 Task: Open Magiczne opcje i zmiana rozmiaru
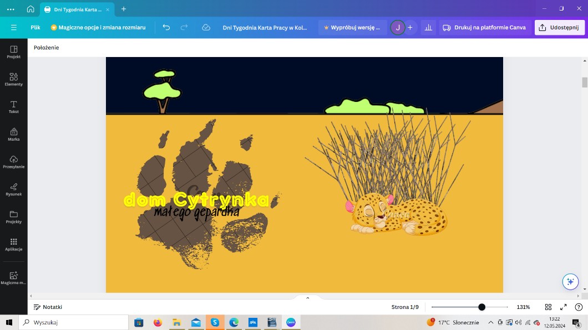(98, 27)
